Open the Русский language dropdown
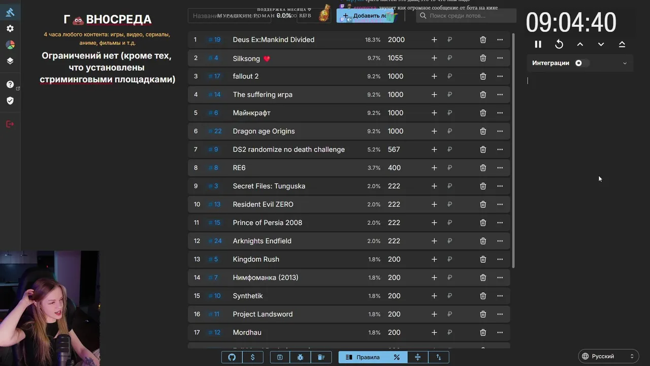 [608, 356]
